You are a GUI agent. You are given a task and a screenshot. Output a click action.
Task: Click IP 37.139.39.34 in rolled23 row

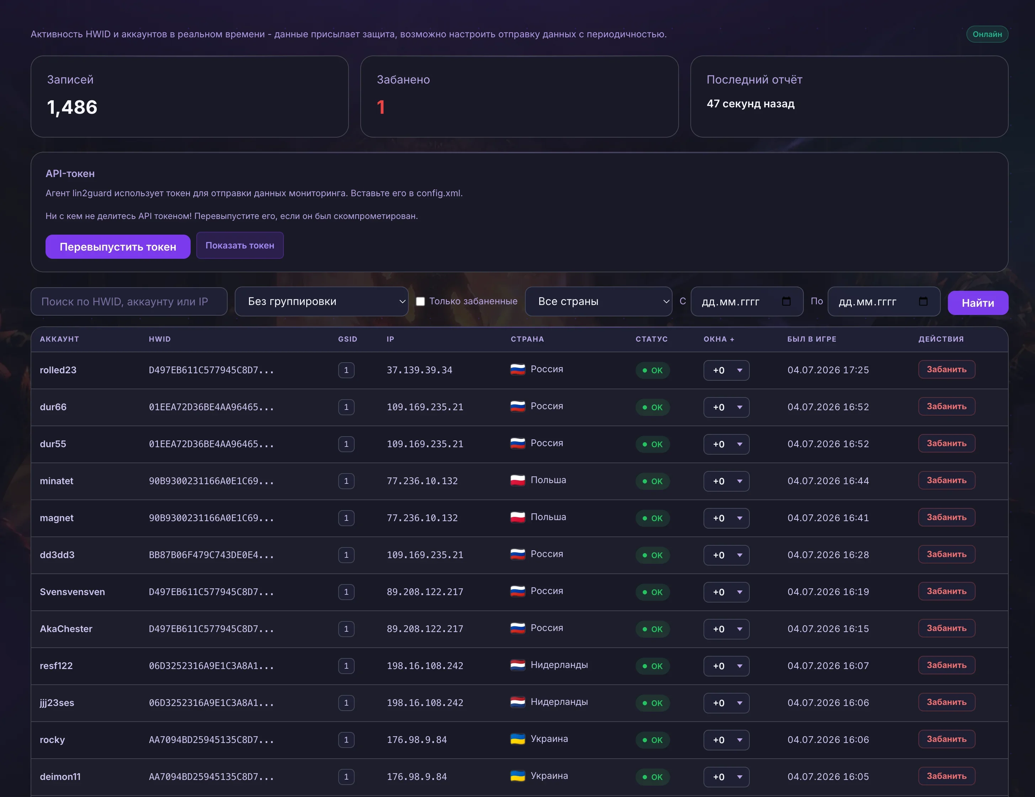(x=419, y=370)
